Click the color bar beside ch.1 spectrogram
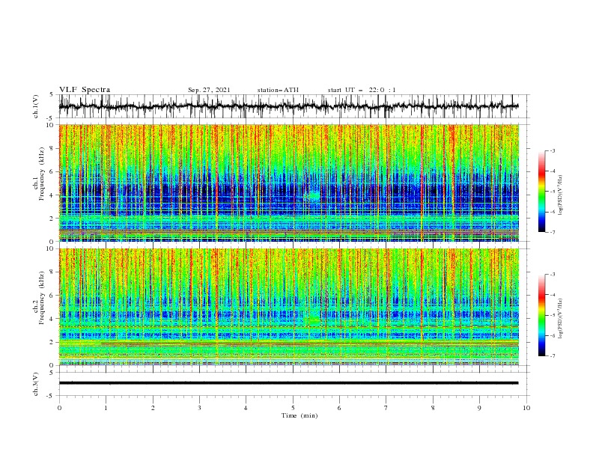The width and height of the screenshot is (593, 458). tap(541, 192)
